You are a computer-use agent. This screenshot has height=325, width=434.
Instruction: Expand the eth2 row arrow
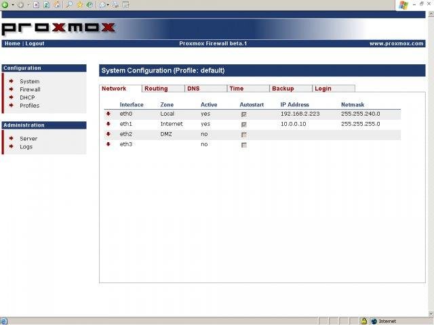[x=108, y=134]
